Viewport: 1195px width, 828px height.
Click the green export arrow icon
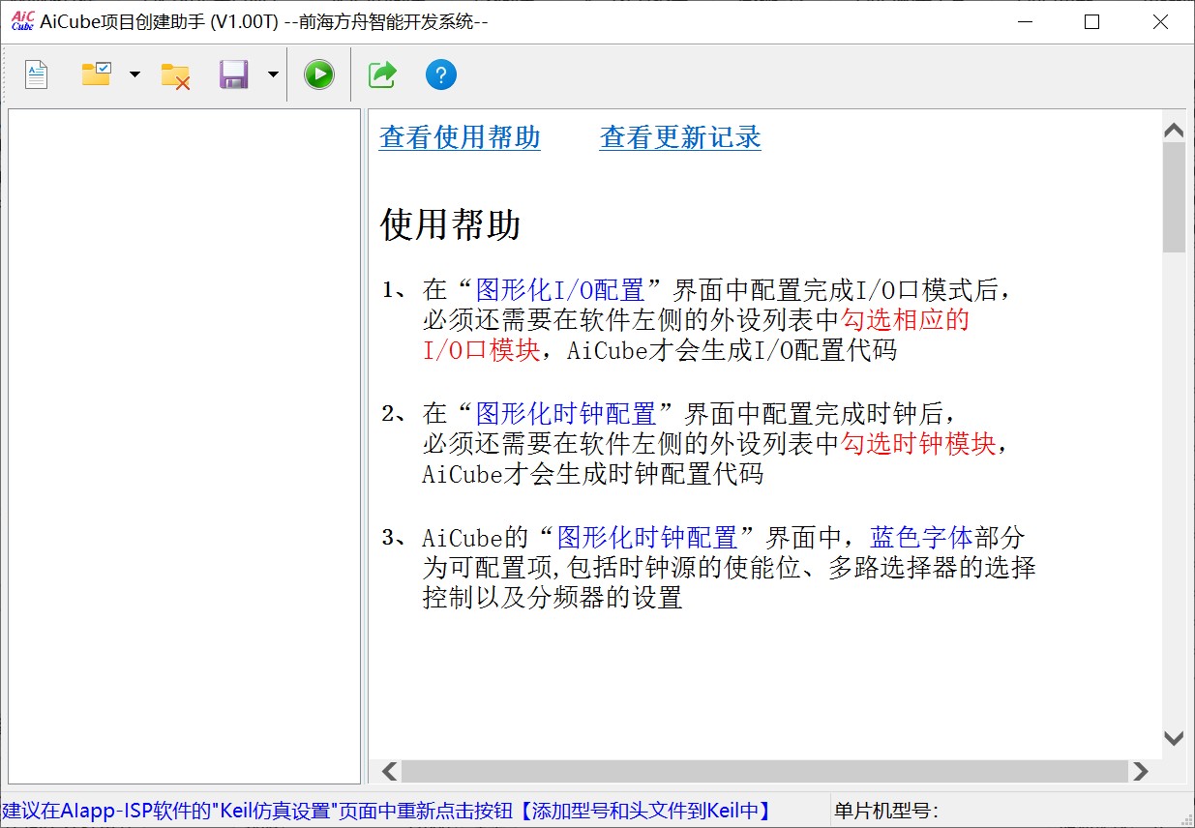pos(382,74)
